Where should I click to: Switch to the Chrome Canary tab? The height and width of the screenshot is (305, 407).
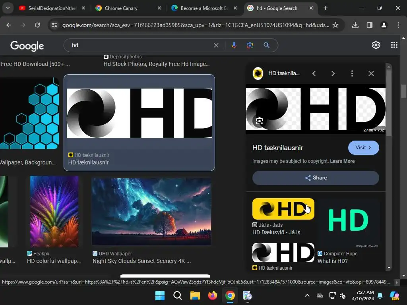point(121,8)
